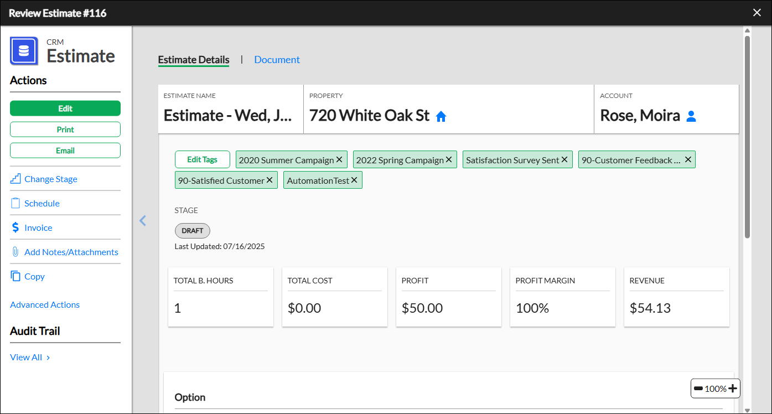The width and height of the screenshot is (772, 414).
Task: Open the Add Notes/Attachments link
Action: [x=71, y=252]
